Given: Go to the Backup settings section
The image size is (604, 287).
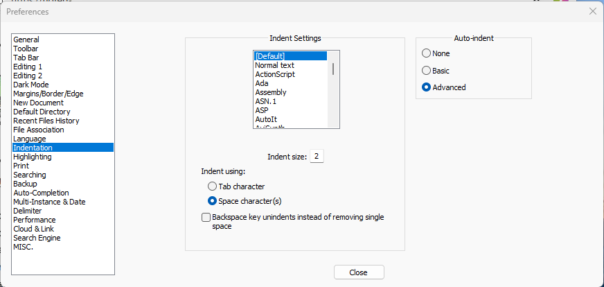Looking at the screenshot, I should pos(25,184).
